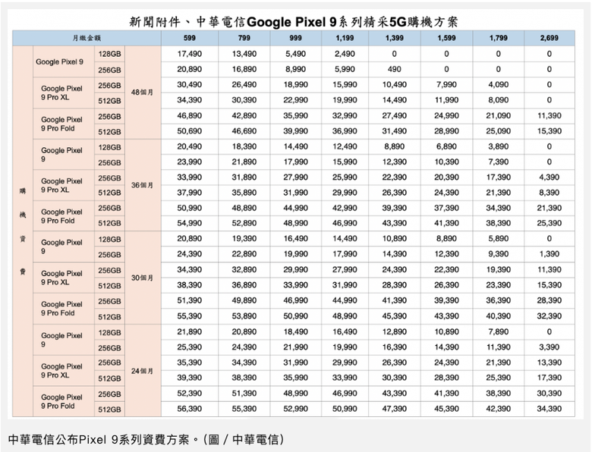592x452 pixels.
Task: Click the price 5,890
Action: pos(499,239)
